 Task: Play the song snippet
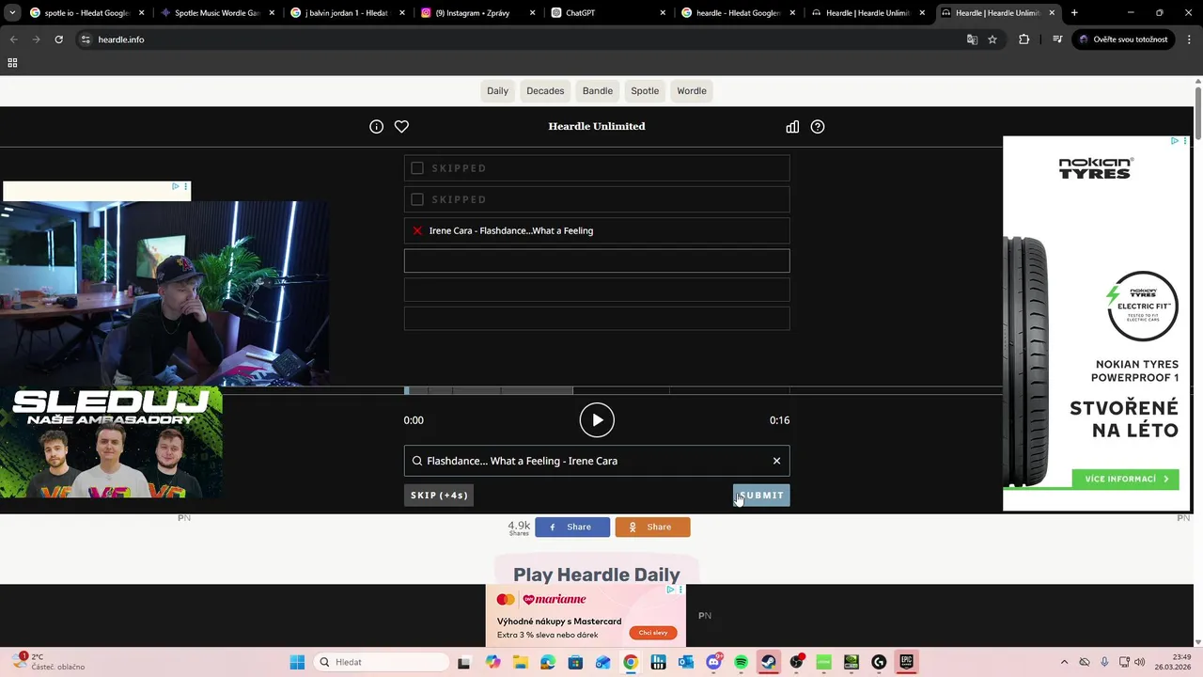pyautogui.click(x=597, y=420)
